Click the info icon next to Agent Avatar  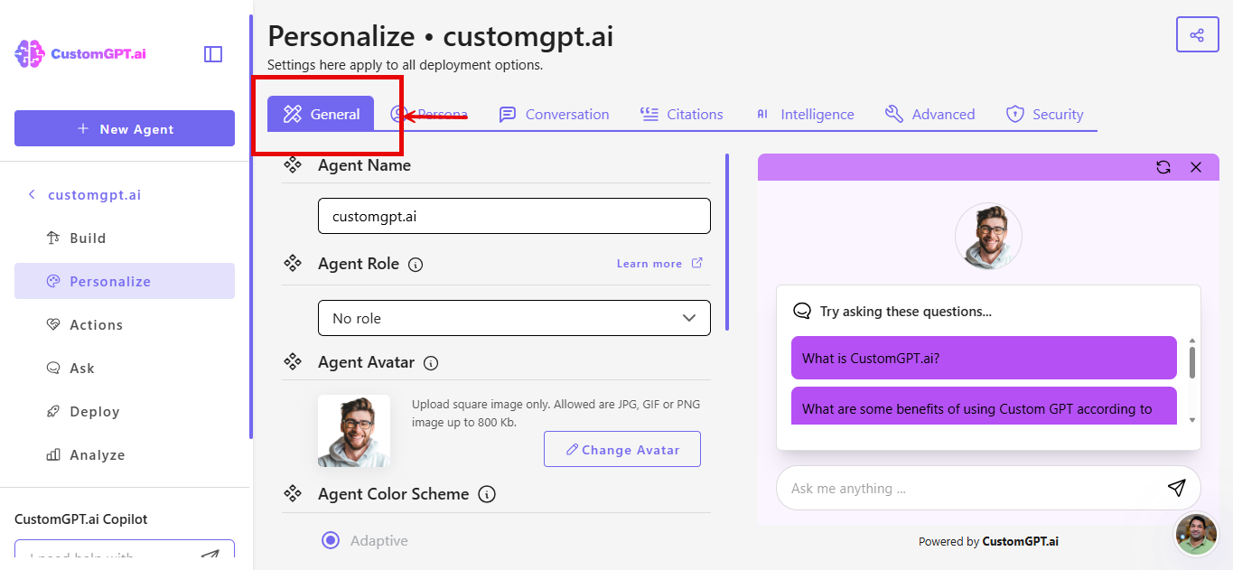tap(431, 363)
